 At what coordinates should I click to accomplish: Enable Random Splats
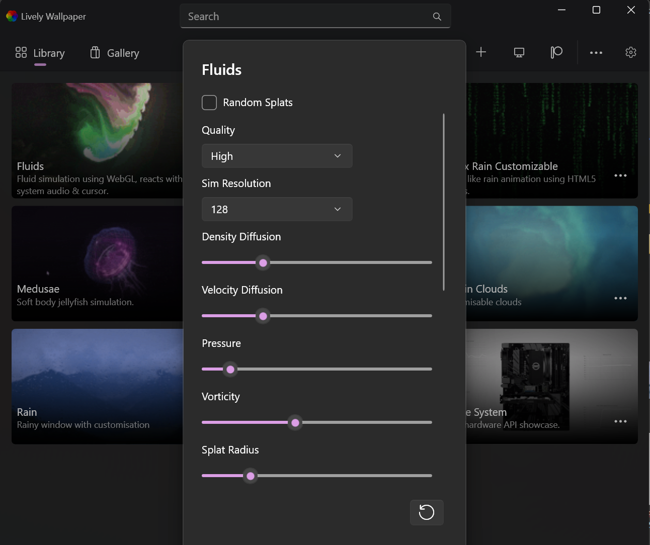(x=209, y=102)
